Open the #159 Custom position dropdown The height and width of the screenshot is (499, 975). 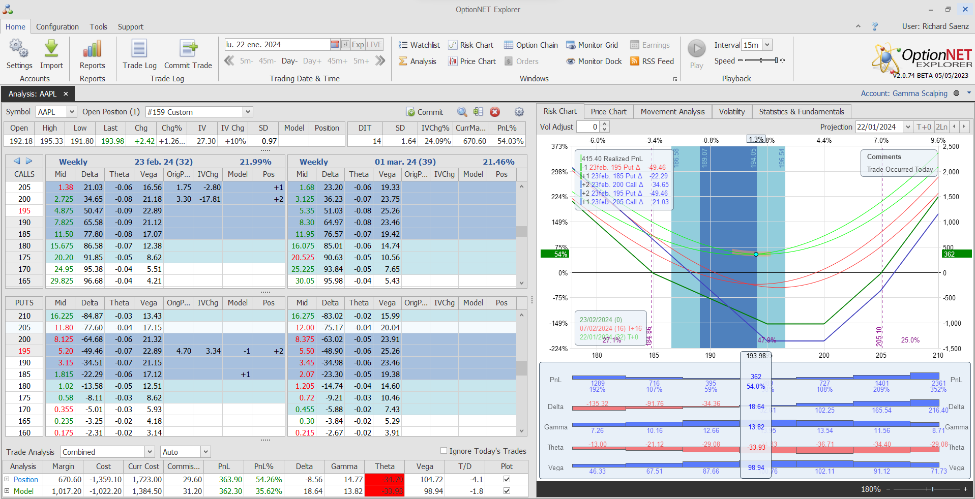tap(248, 112)
